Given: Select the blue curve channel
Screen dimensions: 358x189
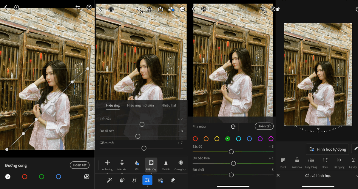Looking at the screenshot, I should click(x=58, y=177).
